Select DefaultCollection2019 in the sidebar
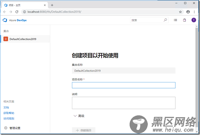The height and width of the screenshot is (135, 200). coord(25,39)
